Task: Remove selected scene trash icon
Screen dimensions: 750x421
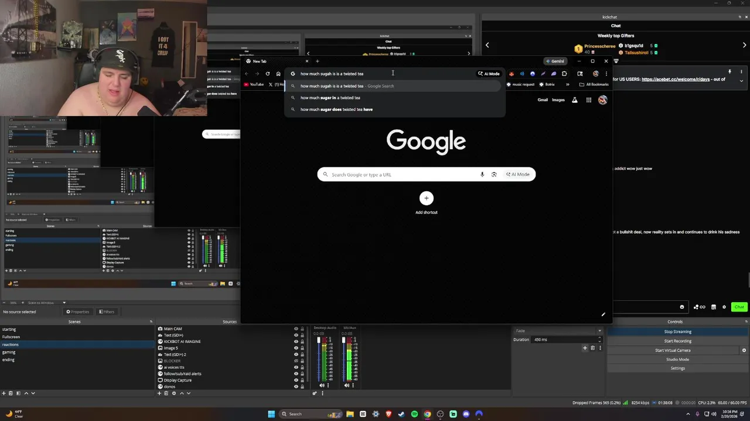Action: point(11,393)
